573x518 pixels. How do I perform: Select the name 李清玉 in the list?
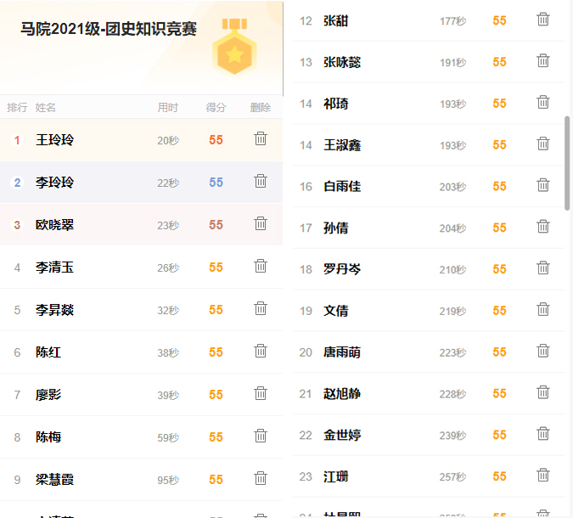54,267
